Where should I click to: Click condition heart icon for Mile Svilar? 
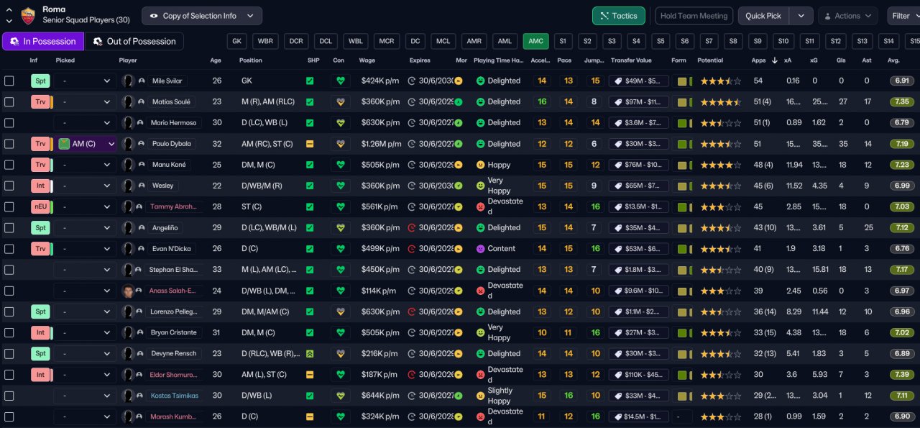(x=341, y=81)
